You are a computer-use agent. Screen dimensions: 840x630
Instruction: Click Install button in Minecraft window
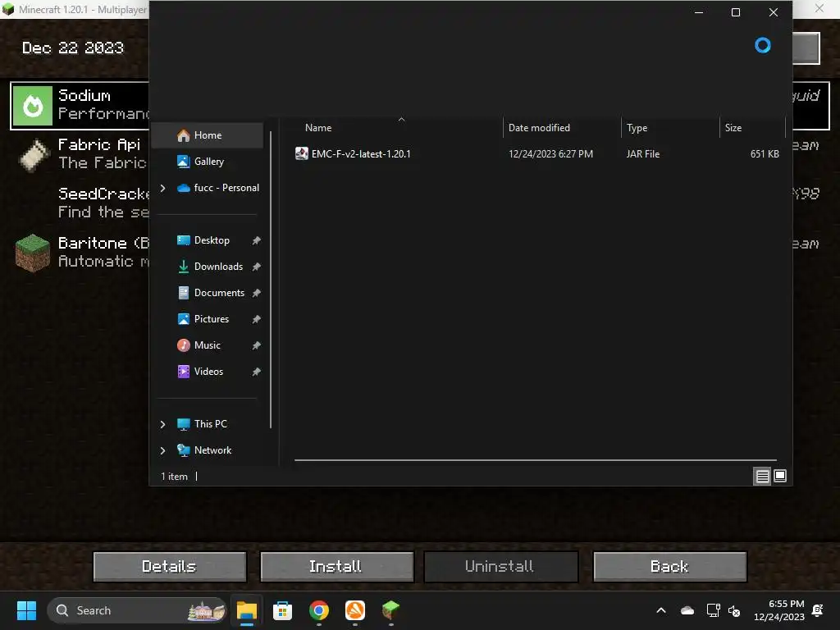336,567
